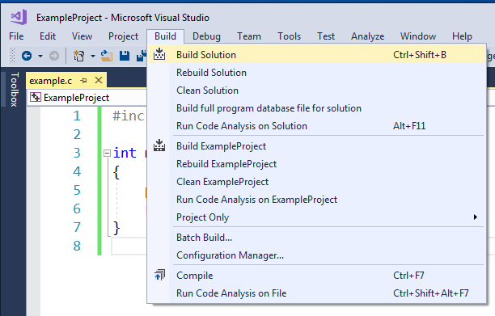This screenshot has width=495, height=316.
Task: Open the Toolbox side panel tab
Action: coord(15,89)
